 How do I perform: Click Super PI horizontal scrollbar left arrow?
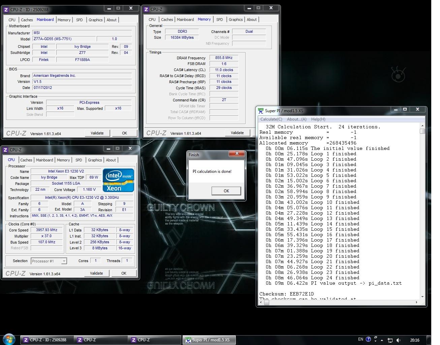click(x=261, y=302)
